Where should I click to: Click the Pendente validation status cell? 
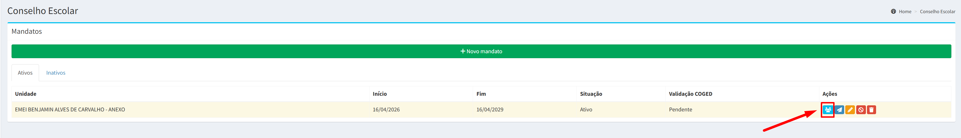point(680,110)
